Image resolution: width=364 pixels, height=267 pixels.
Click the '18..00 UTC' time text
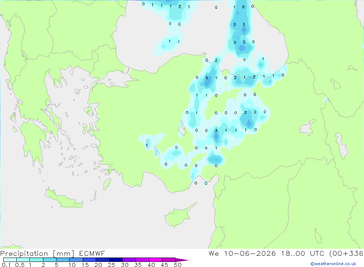click(303, 254)
